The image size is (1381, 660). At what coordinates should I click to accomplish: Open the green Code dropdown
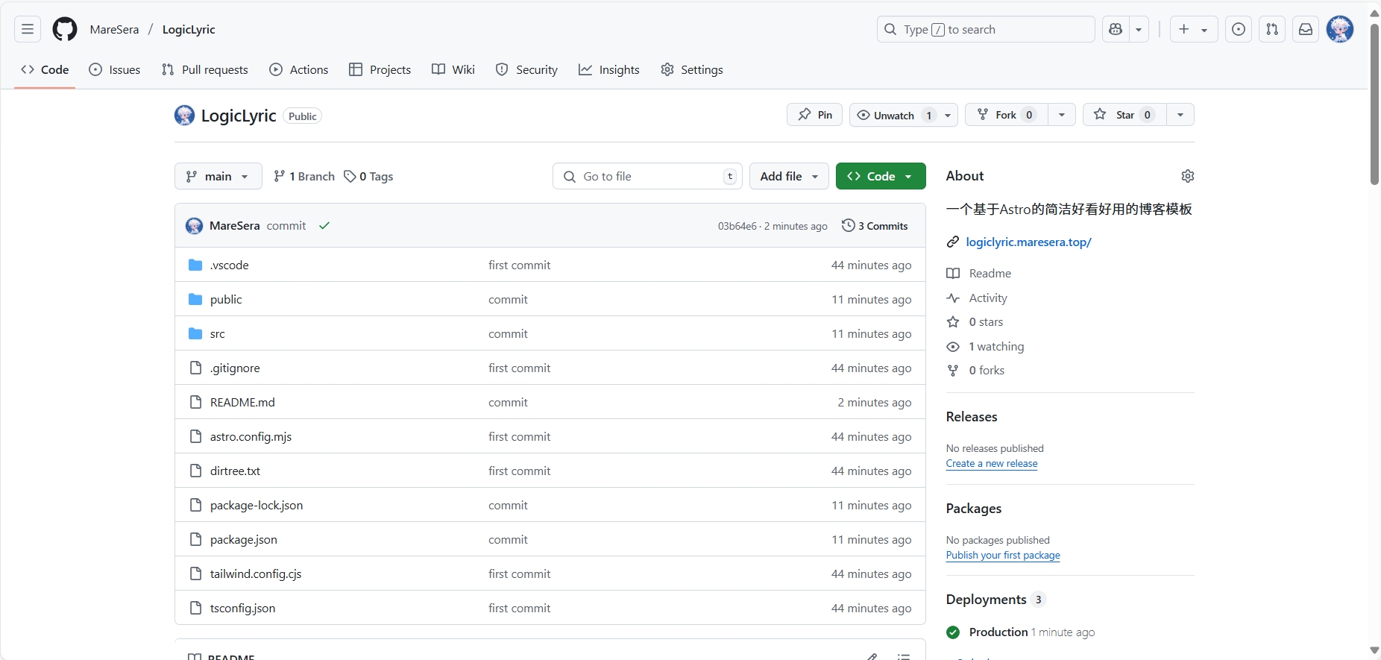point(881,176)
